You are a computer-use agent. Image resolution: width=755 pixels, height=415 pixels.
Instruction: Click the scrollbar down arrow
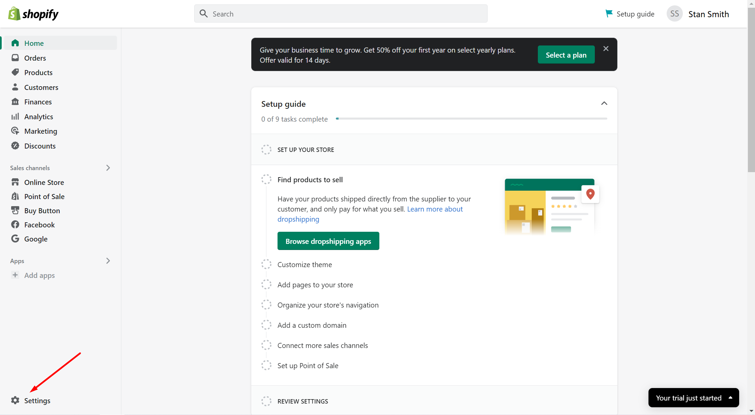click(751, 412)
